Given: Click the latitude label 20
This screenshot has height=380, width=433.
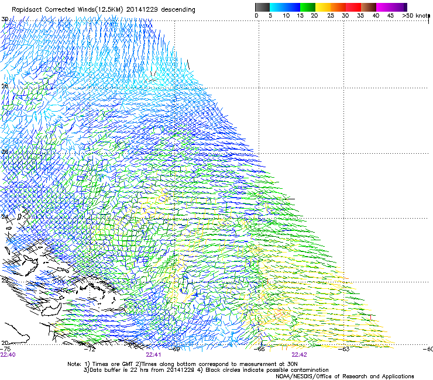Looking at the screenshot, I should coord(5,343).
